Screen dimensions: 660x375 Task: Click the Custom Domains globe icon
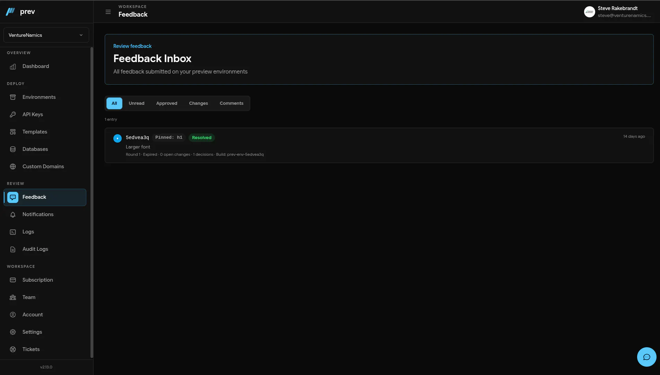13,167
